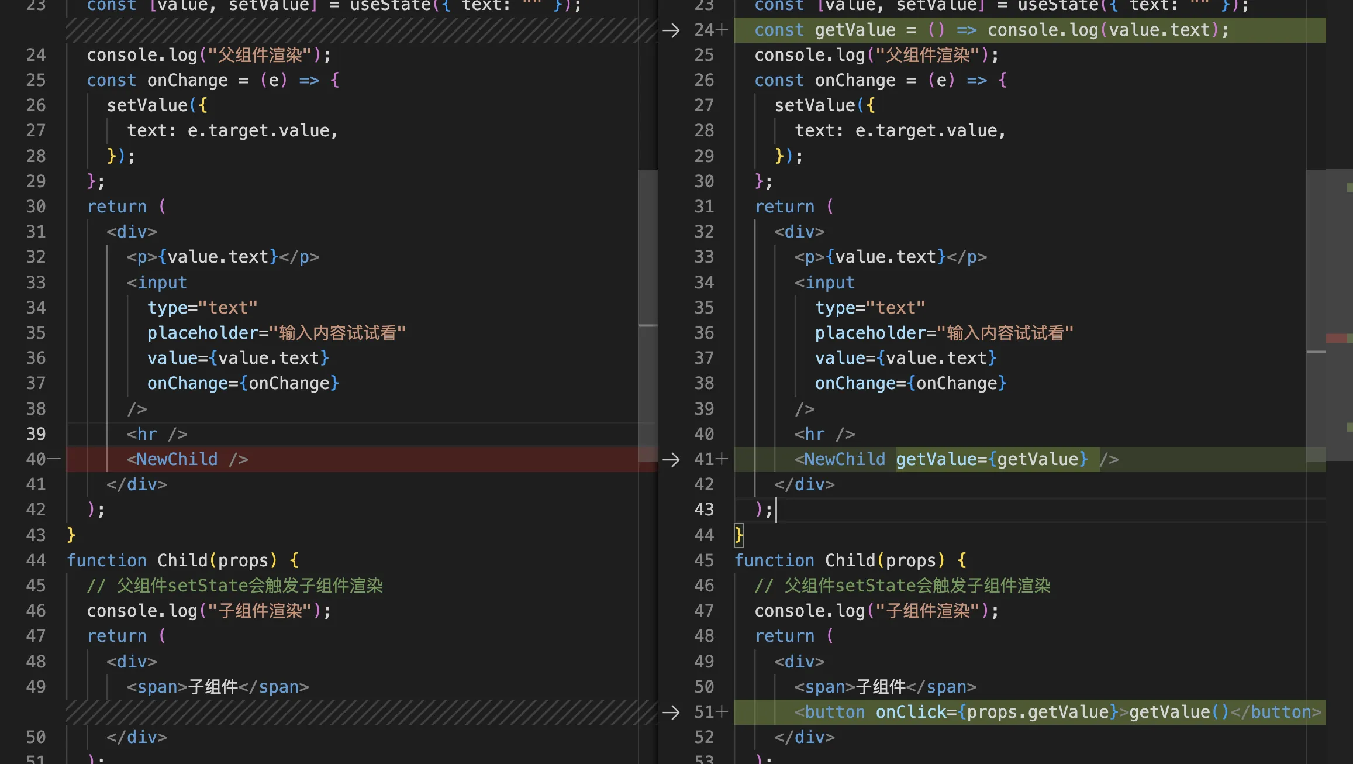Click '<input' tag on left pane line 33
Image resolution: width=1353 pixels, height=764 pixels.
157,283
